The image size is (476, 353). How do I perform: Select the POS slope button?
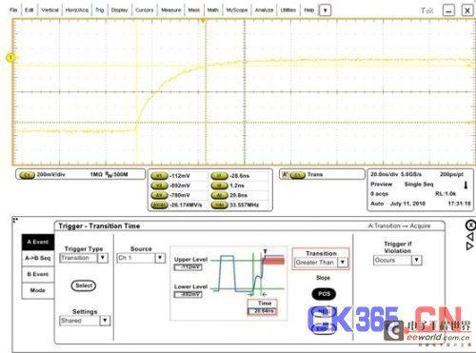324,294
